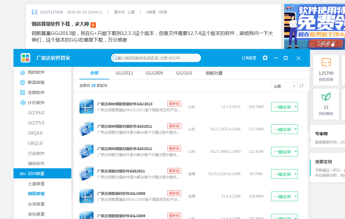Click the 广联达软件管家 logo icon

click(25, 58)
